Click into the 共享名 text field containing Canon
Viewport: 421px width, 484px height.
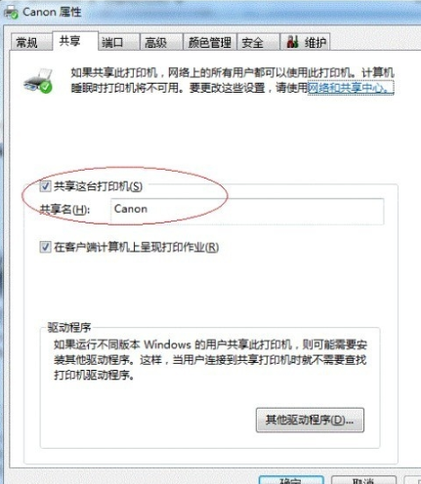click(x=247, y=211)
